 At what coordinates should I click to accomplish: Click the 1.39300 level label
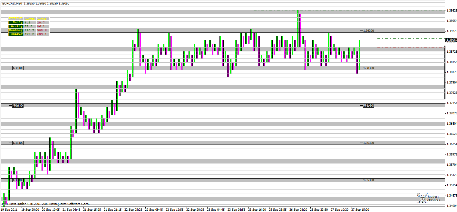click(x=368, y=31)
